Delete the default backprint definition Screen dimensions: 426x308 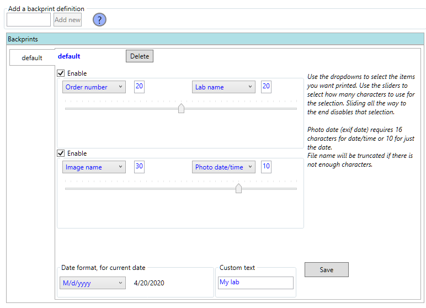140,56
